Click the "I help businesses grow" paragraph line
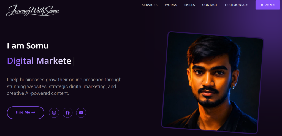Screen dimensions: 282x136 [x=64, y=80]
